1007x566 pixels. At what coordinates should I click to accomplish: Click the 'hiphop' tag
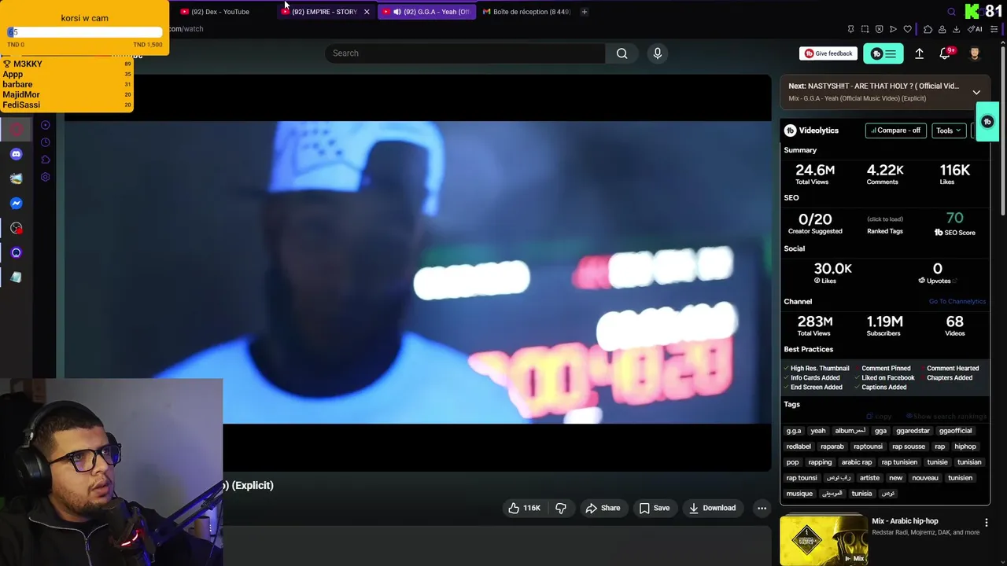pos(965,447)
